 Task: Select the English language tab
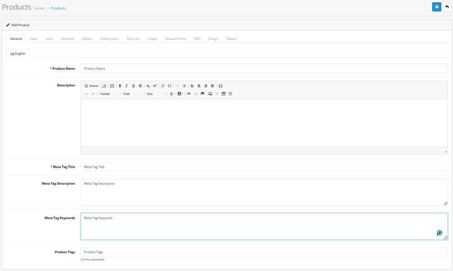click(x=18, y=53)
